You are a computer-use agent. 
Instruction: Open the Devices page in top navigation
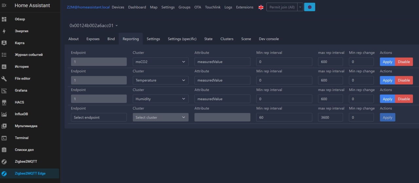[118, 7]
